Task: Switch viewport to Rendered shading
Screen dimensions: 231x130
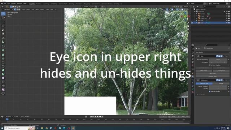Action: (x=187, y=9)
